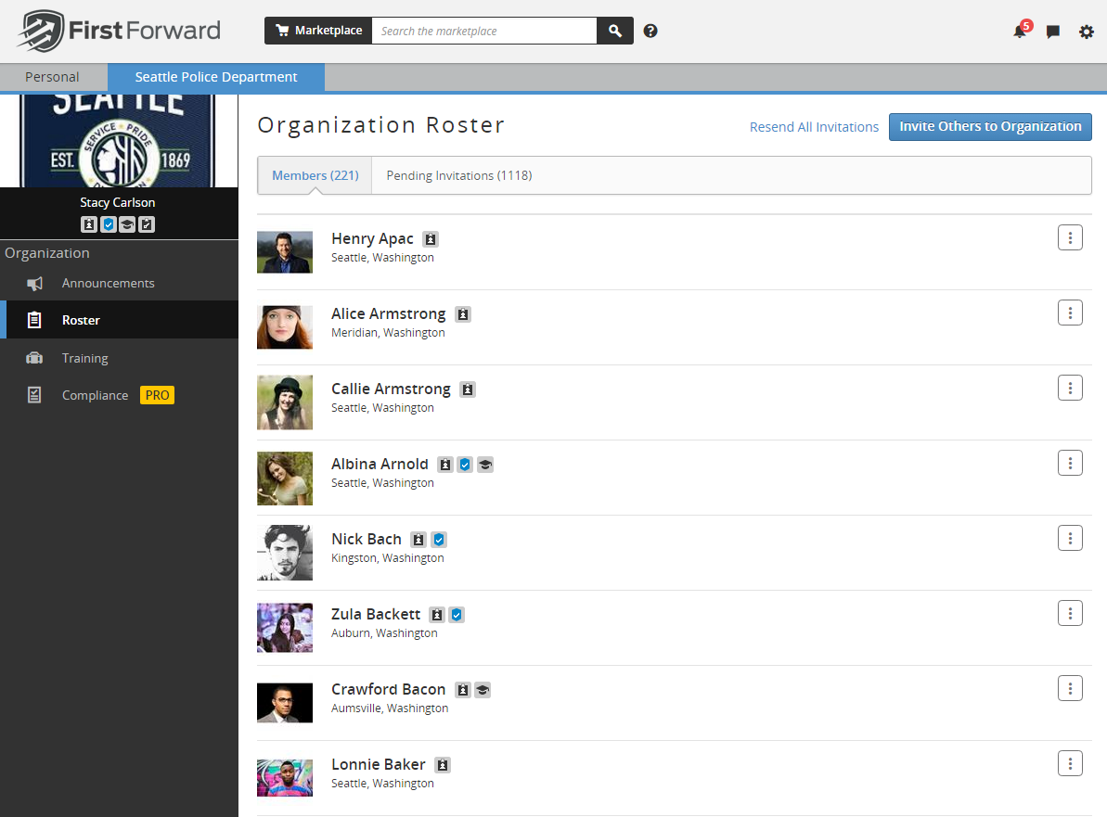Click the Seattle police badge image
Image resolution: width=1107 pixels, height=817 pixels.
point(119,140)
